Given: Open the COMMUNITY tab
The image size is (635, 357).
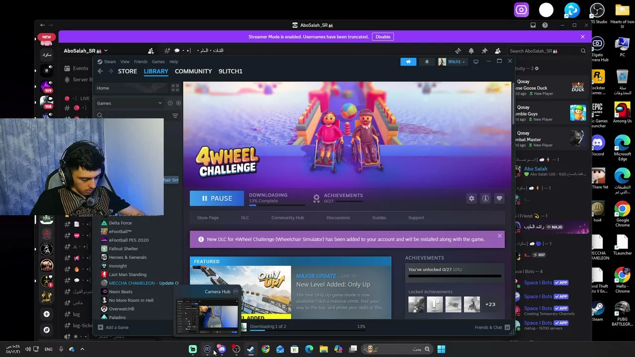Looking at the screenshot, I should pyautogui.click(x=193, y=71).
